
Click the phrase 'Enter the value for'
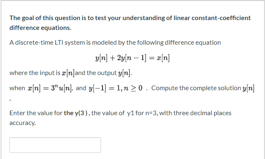click(x=36, y=113)
